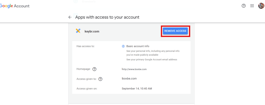
Task: Click the Google Account logo
Action: pyautogui.click(x=15, y=6)
